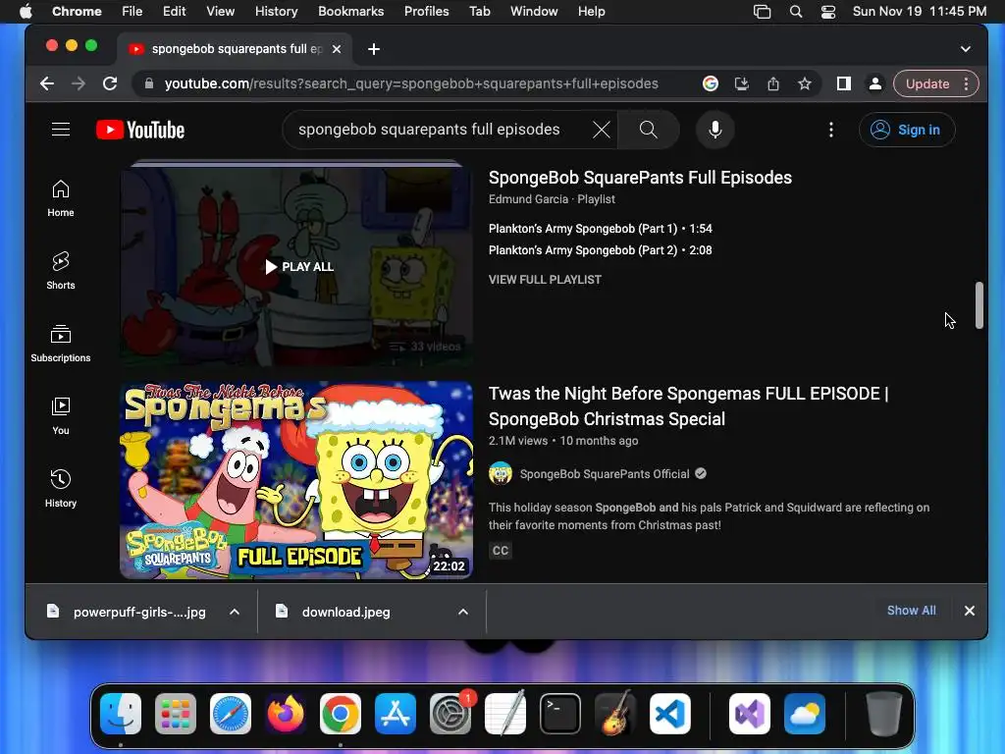Open System Settings from the Dock
This screenshot has height=754, width=1005.
click(450, 714)
